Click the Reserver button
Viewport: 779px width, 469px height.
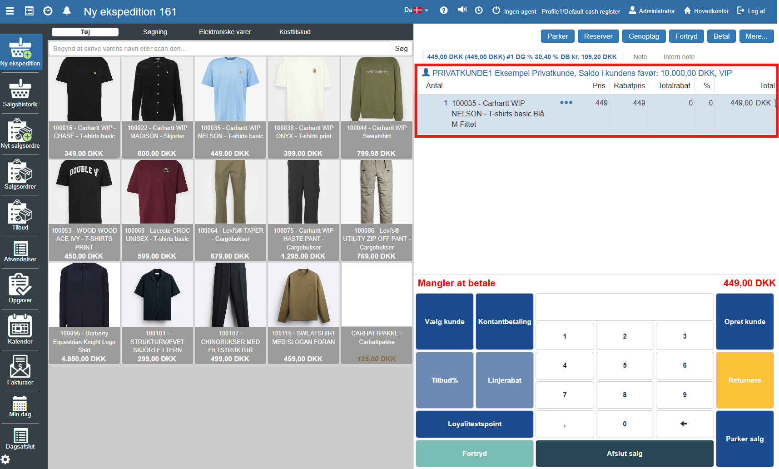(x=598, y=36)
